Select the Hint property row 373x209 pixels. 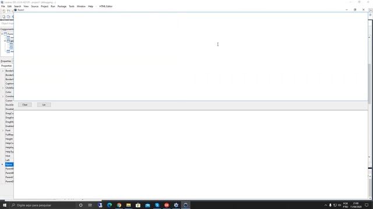click(x=9, y=156)
